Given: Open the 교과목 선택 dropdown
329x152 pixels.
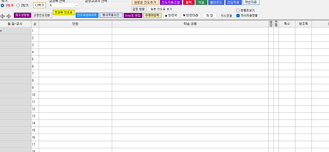Looking at the screenshot, I should pyautogui.click(x=64, y=5).
